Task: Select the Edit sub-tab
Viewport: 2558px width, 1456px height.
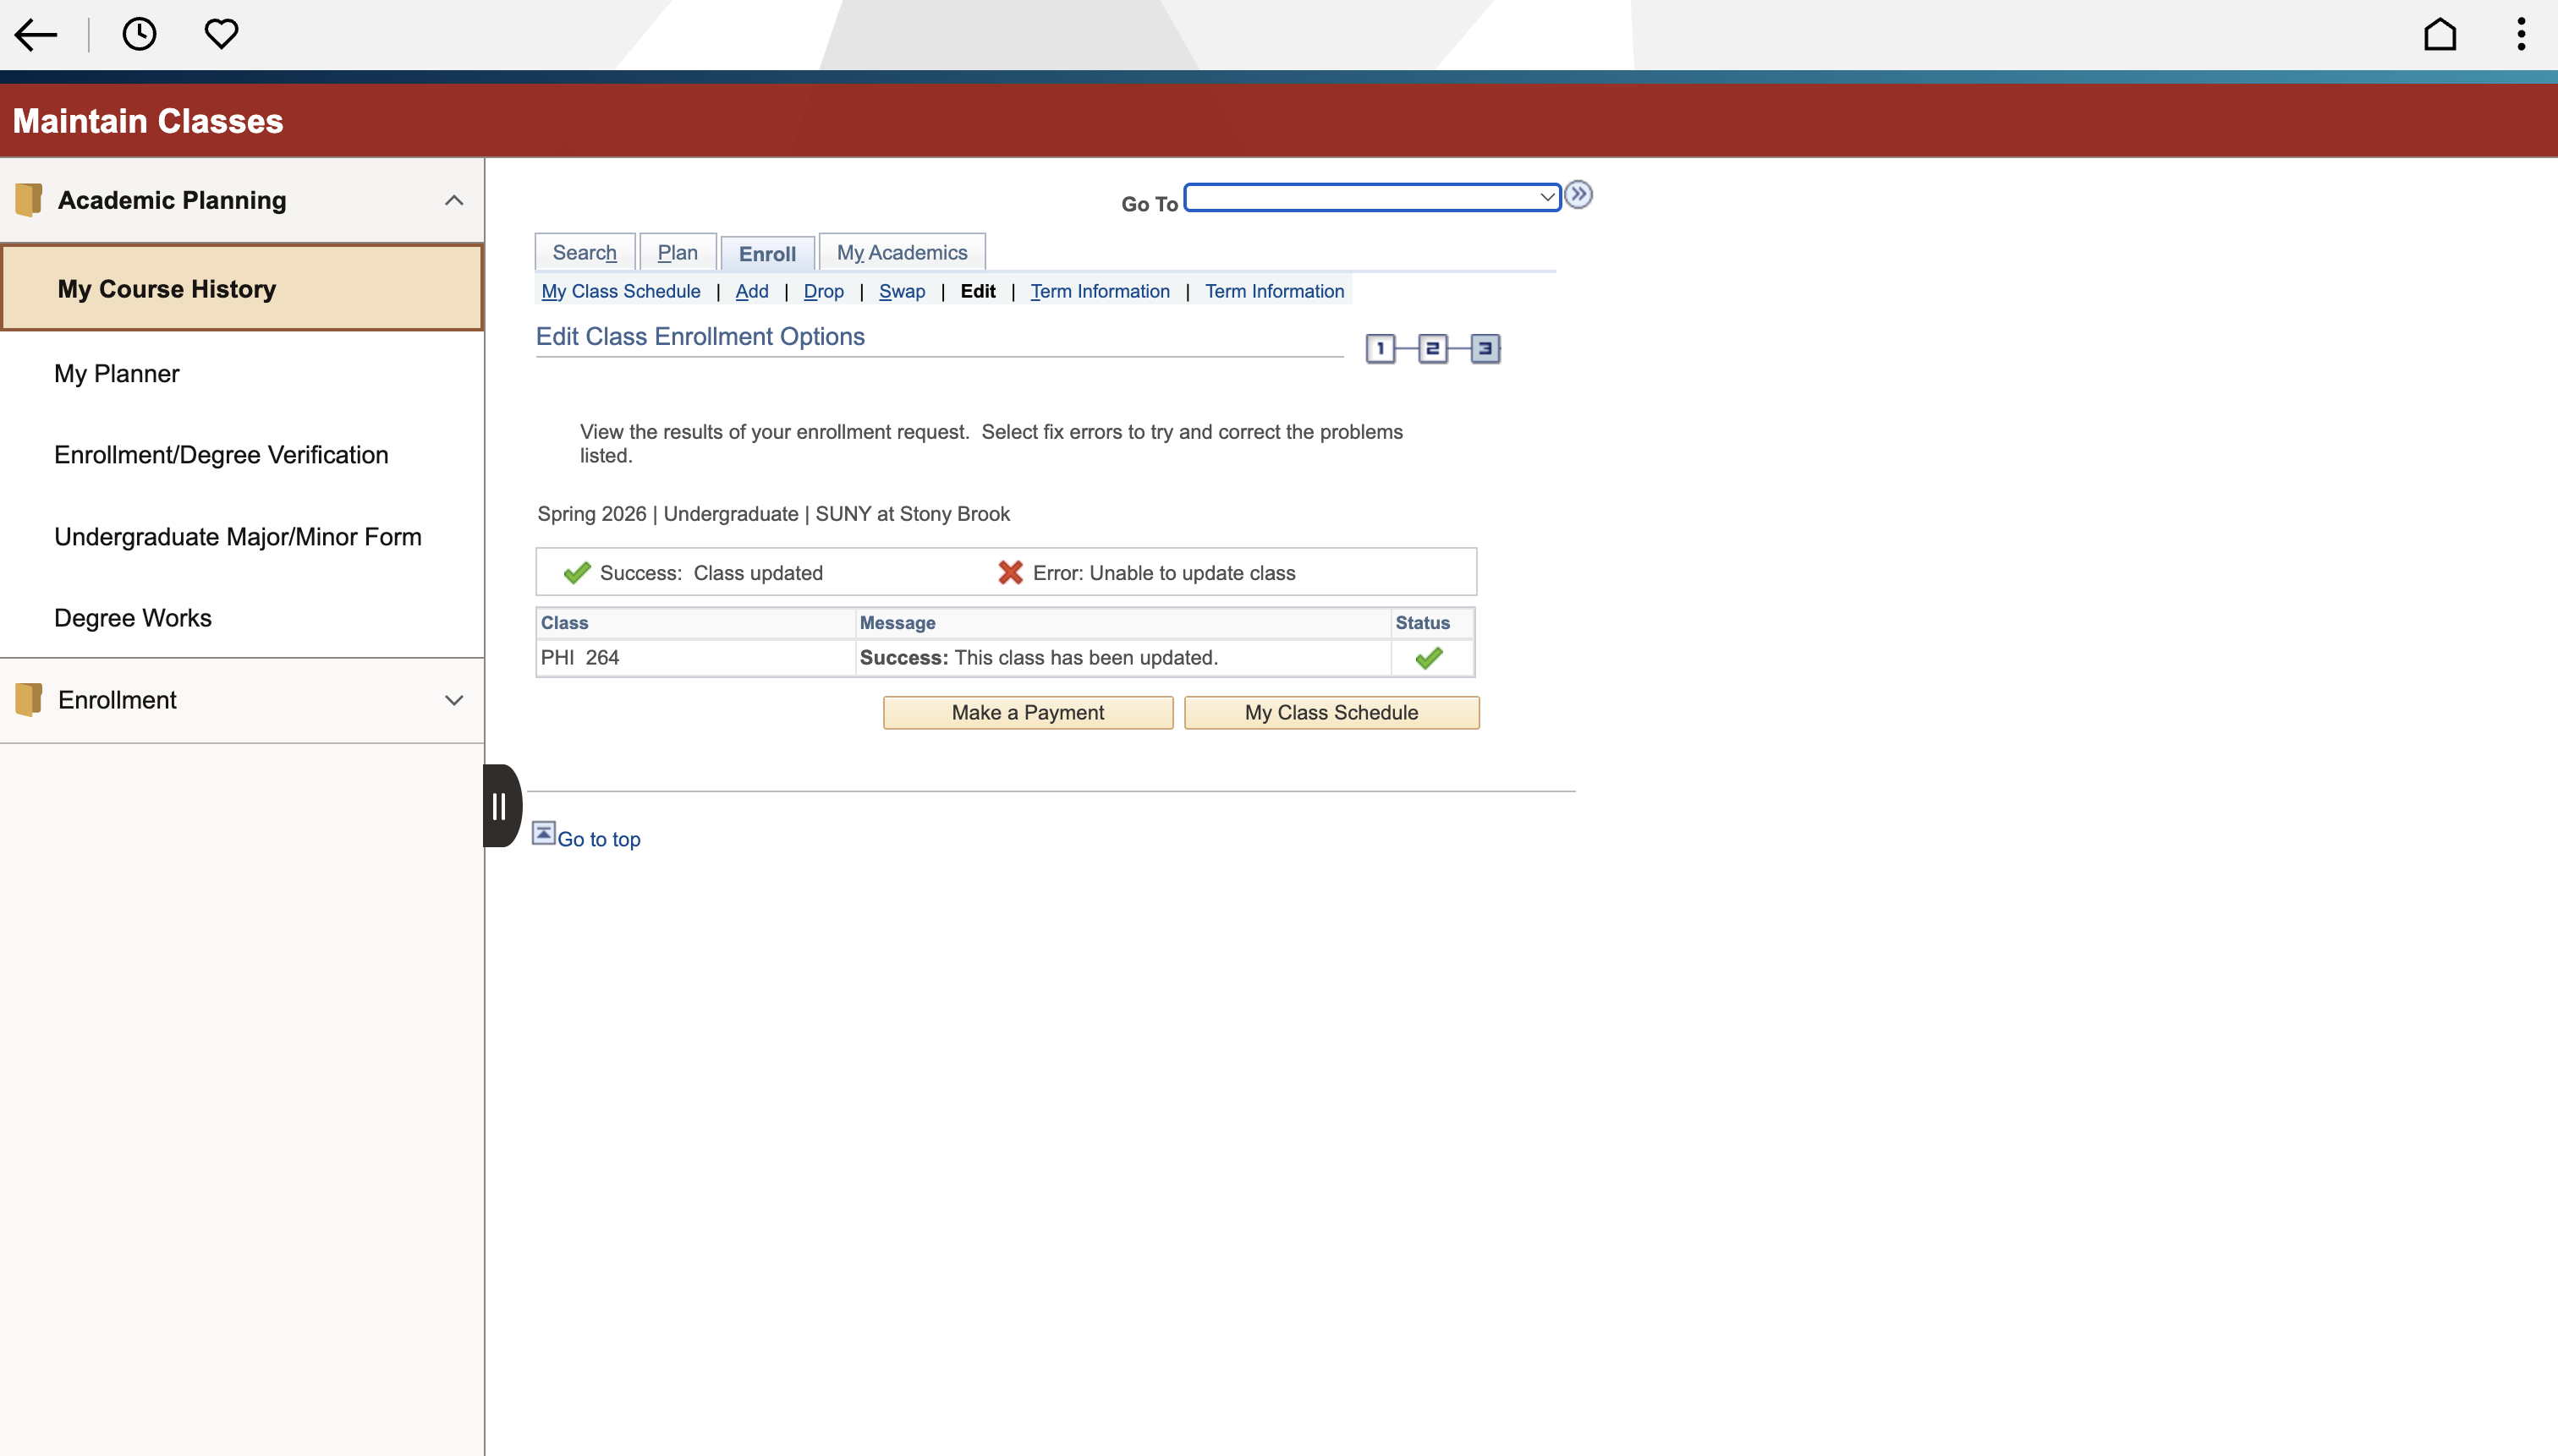Action: point(977,291)
